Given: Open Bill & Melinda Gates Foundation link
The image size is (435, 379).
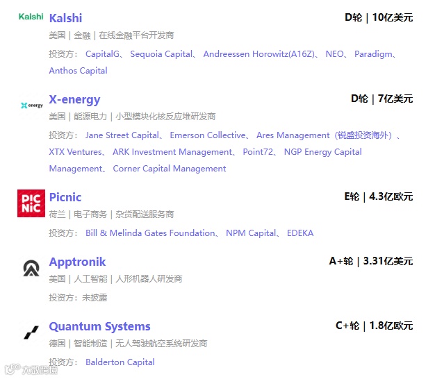Looking at the screenshot, I should click(150, 233).
